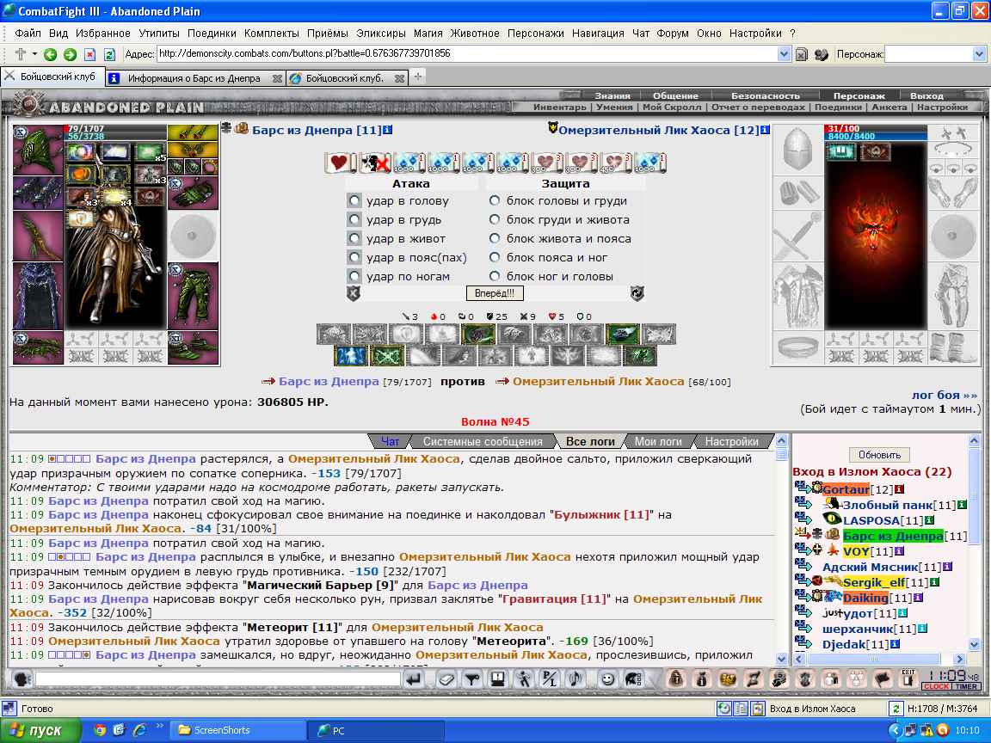Viewport: 991px width, 743px height.
Task: Open the dropdown arrow beside the cross icon
Action: pos(34,54)
